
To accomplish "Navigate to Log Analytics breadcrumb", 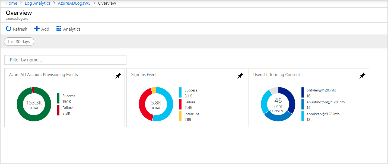I will click(x=37, y=3).
